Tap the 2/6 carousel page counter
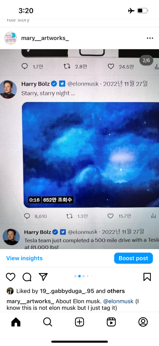The height and width of the screenshot is (346, 159). [146, 60]
